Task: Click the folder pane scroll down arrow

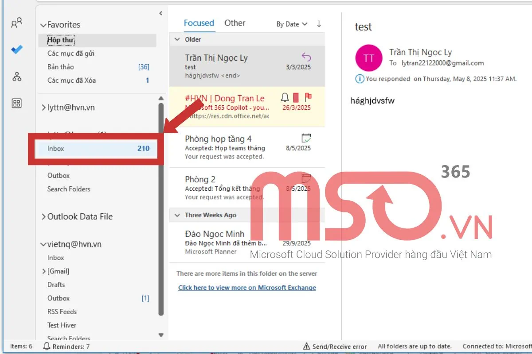Action: tap(161, 335)
